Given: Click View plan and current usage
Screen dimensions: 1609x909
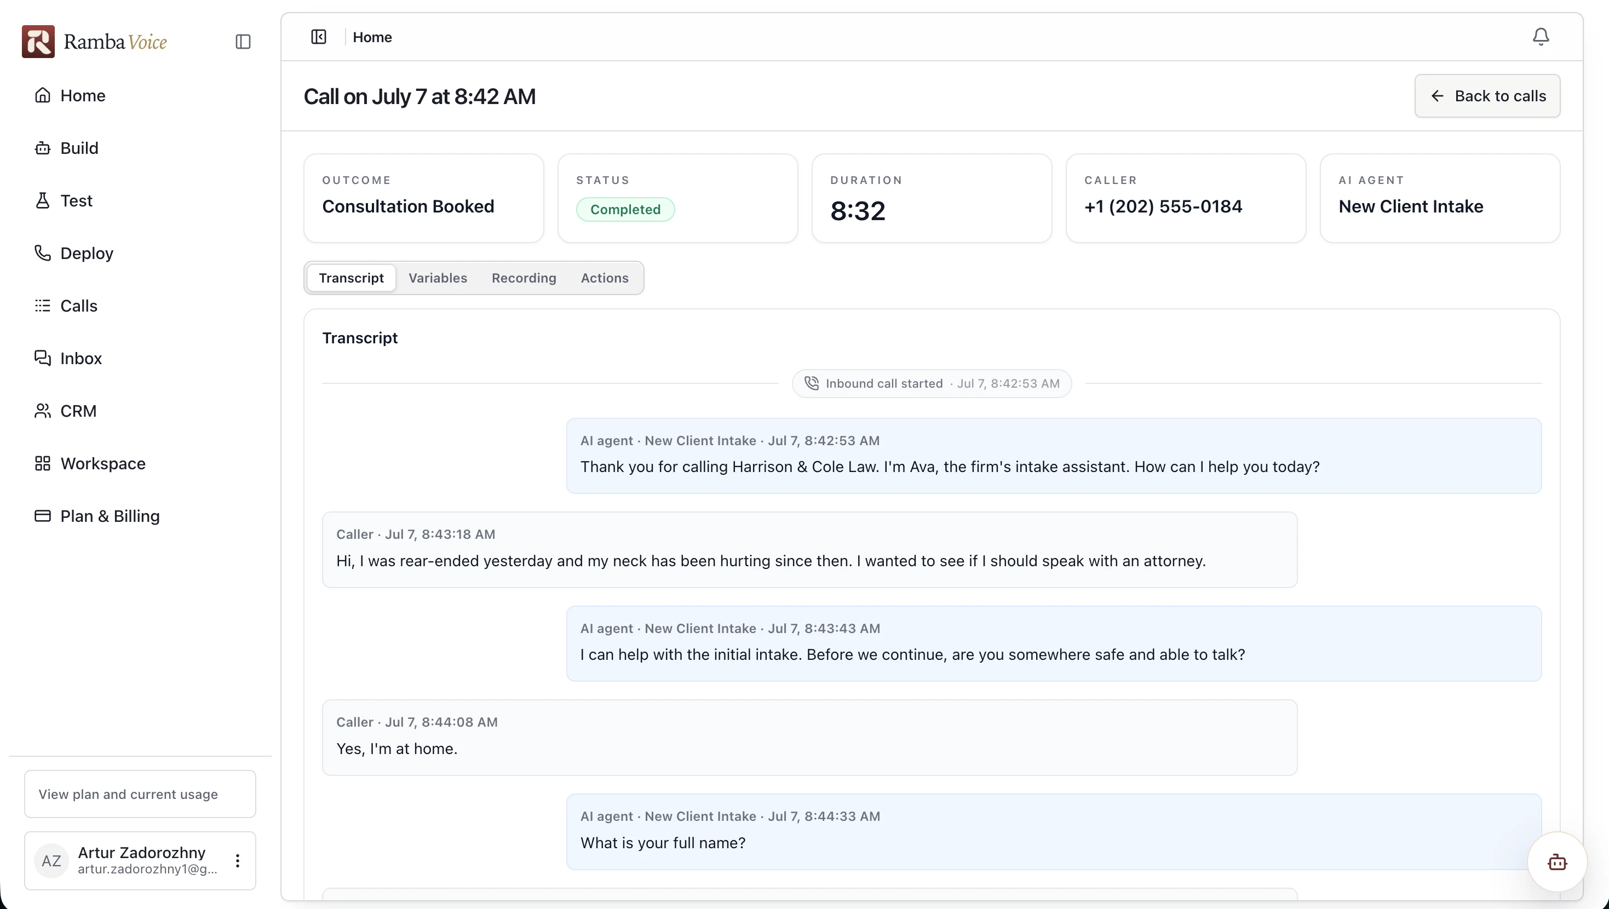Looking at the screenshot, I should click(140, 794).
